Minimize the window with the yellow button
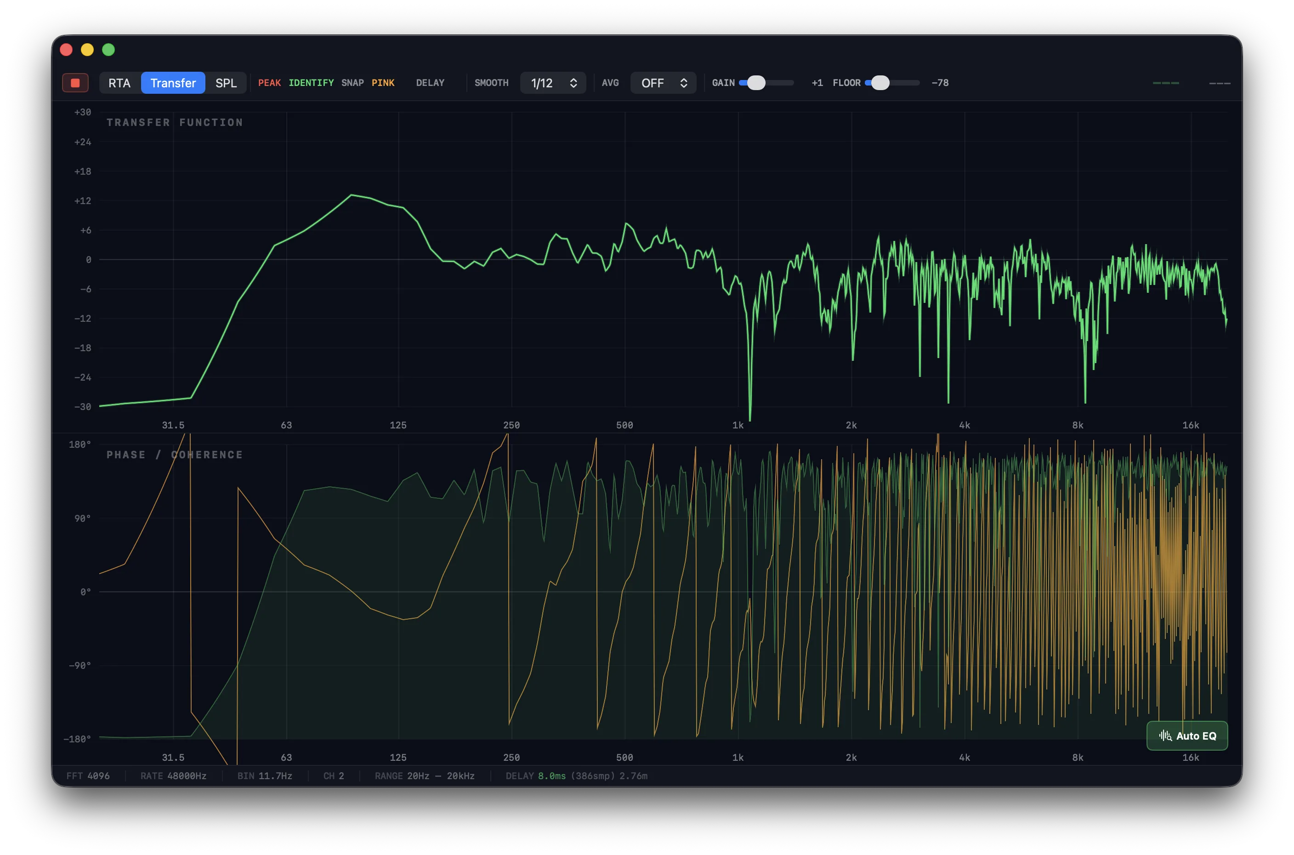Image resolution: width=1294 pixels, height=855 pixels. point(87,50)
